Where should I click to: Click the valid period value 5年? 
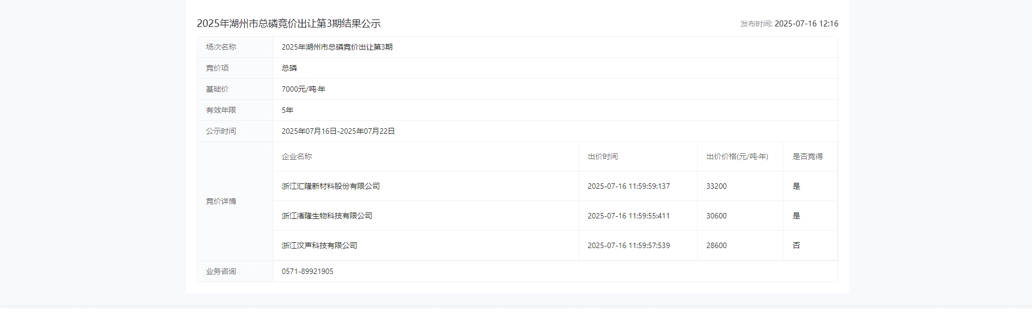point(287,110)
